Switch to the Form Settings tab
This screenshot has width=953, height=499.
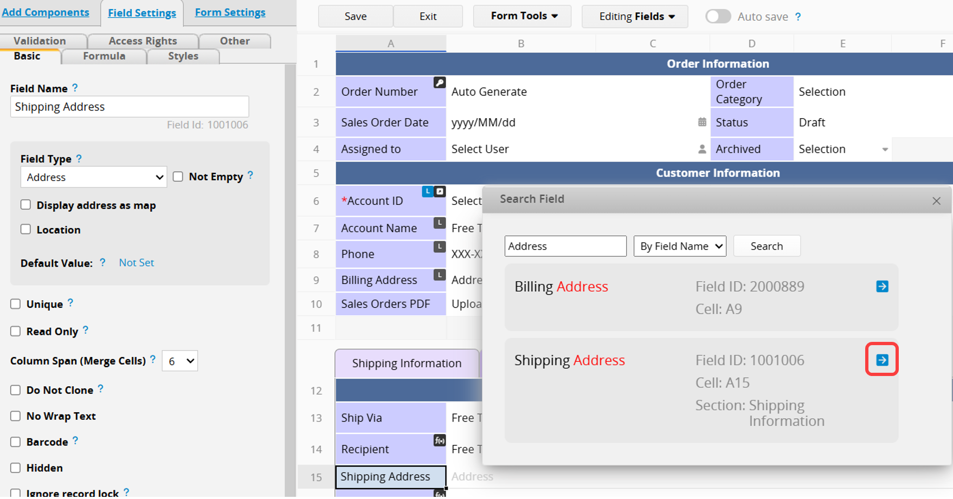230,12
